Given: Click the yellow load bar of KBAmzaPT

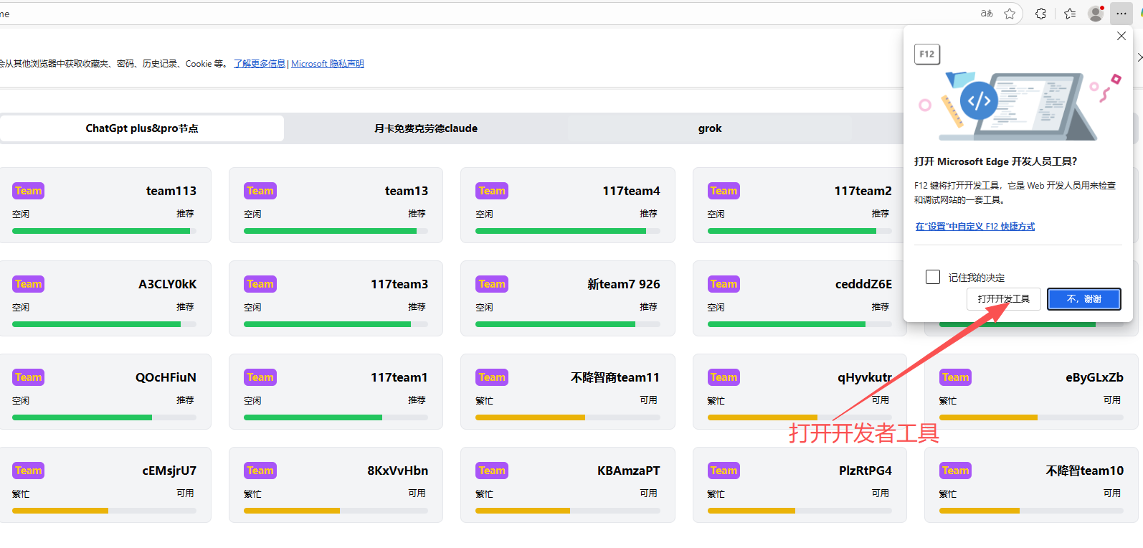Looking at the screenshot, I should [x=523, y=511].
